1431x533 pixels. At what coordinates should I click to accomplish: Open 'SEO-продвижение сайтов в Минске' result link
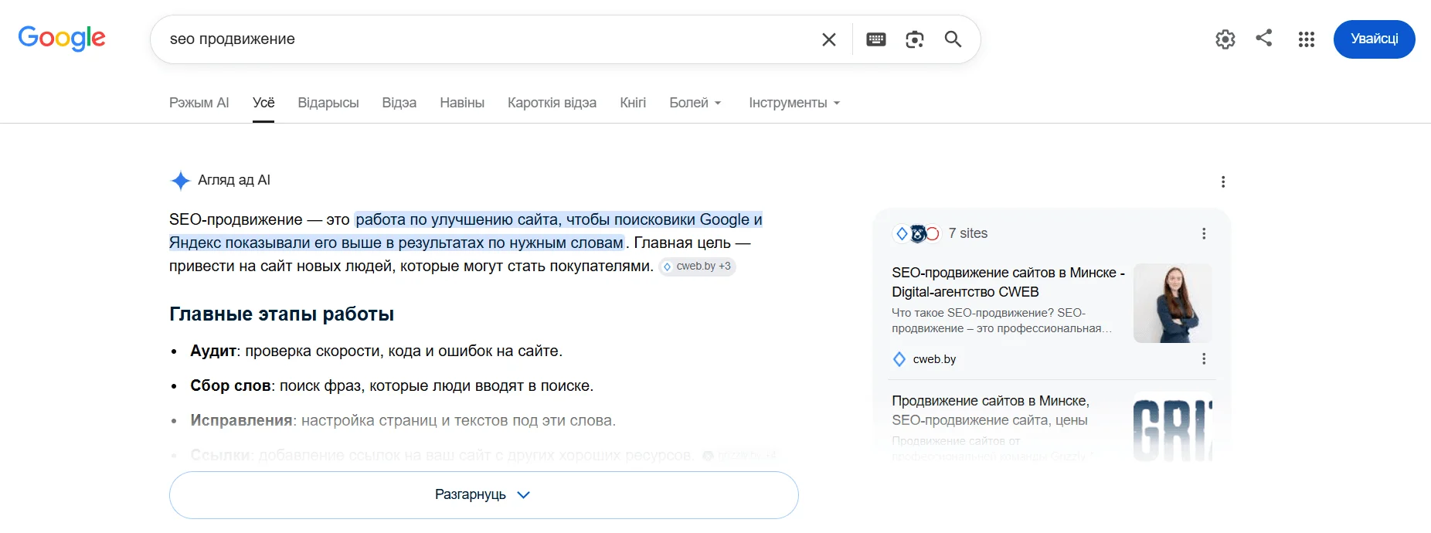[1008, 282]
